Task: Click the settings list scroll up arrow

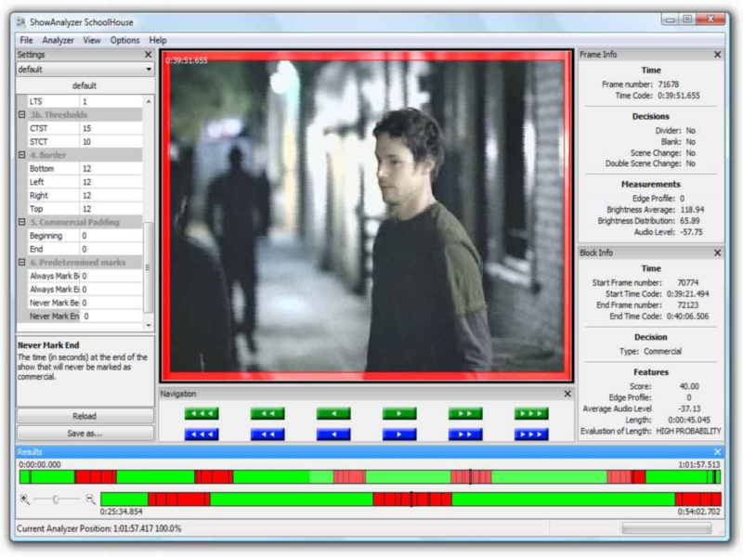Action: coord(149,101)
